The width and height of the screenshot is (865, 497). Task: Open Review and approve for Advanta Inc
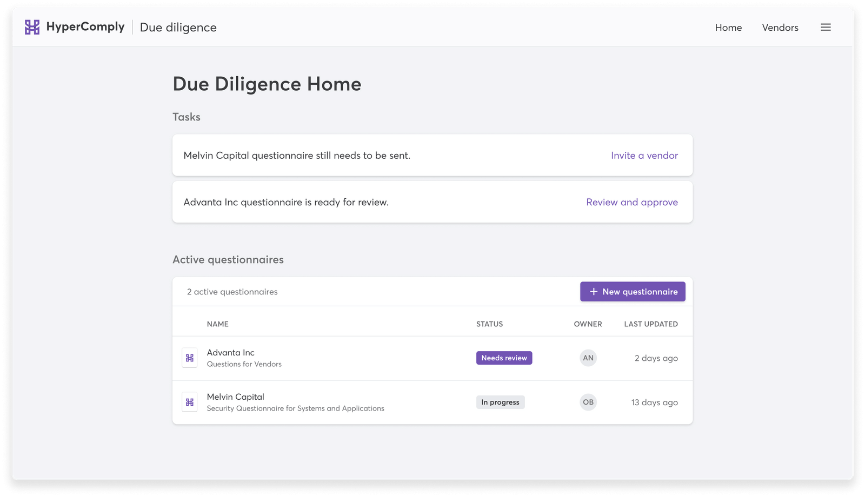click(632, 202)
